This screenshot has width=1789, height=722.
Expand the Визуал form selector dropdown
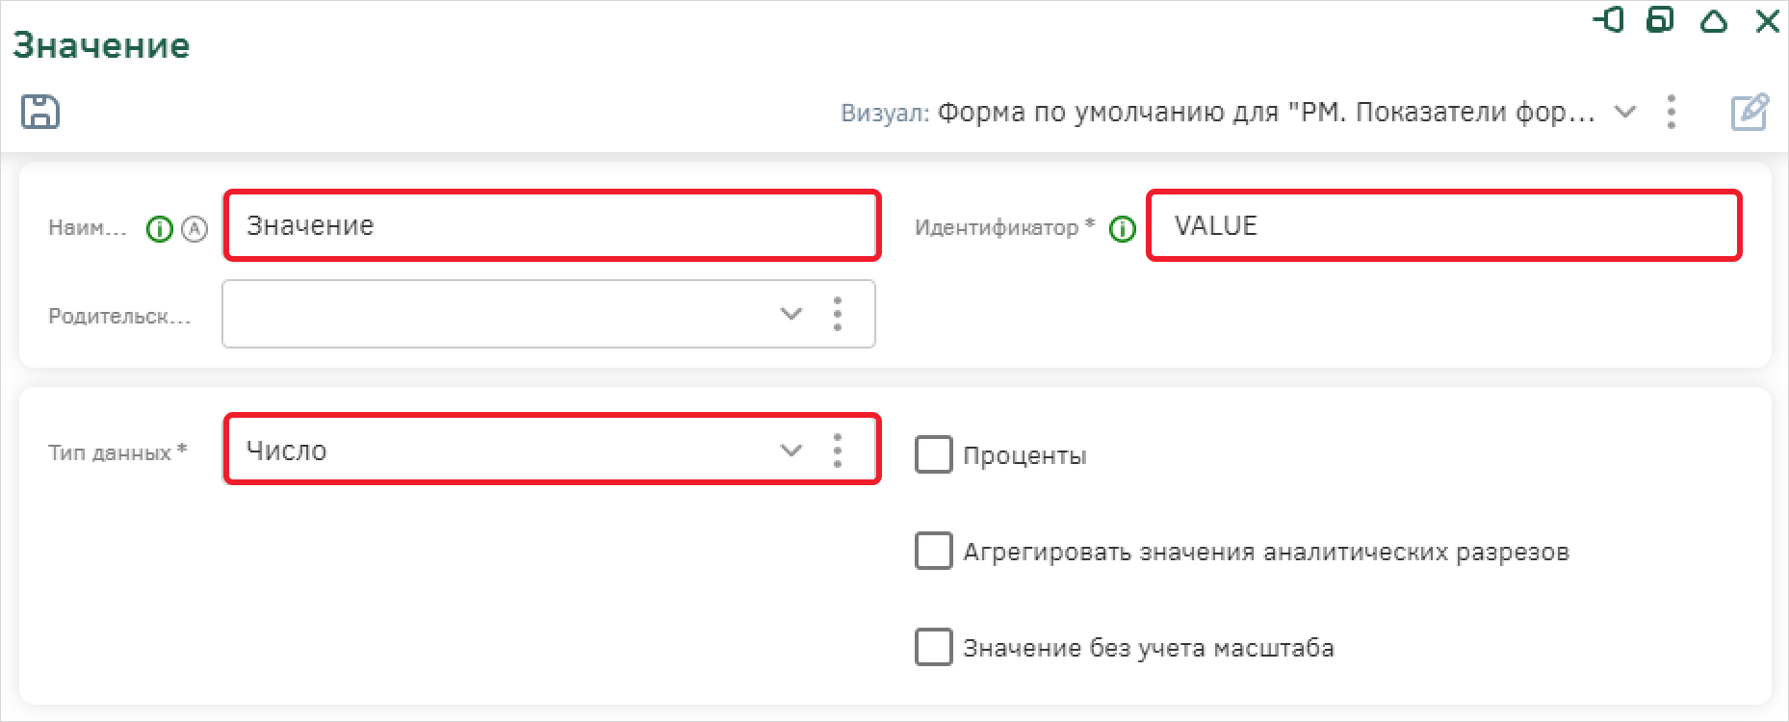point(1625,113)
